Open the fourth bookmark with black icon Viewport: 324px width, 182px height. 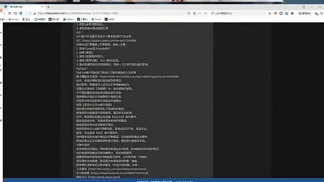click(x=54, y=19)
